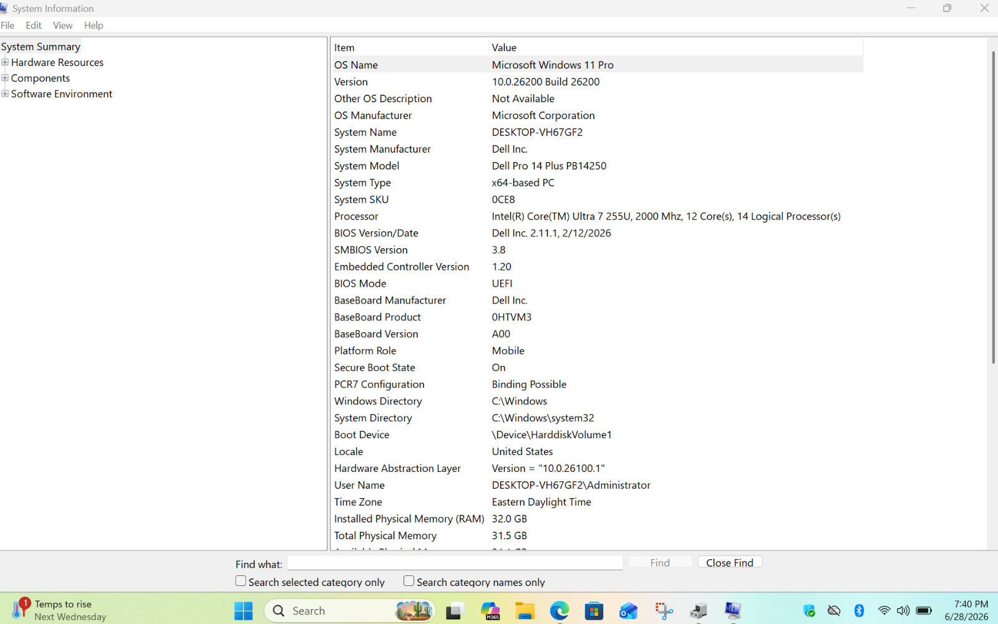Select the Secure Boot State row
The height and width of the screenshot is (624, 998).
[598, 368]
